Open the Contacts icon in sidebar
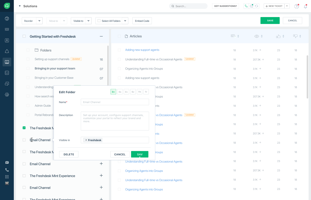This screenshot has width=311, height=200. [7, 40]
